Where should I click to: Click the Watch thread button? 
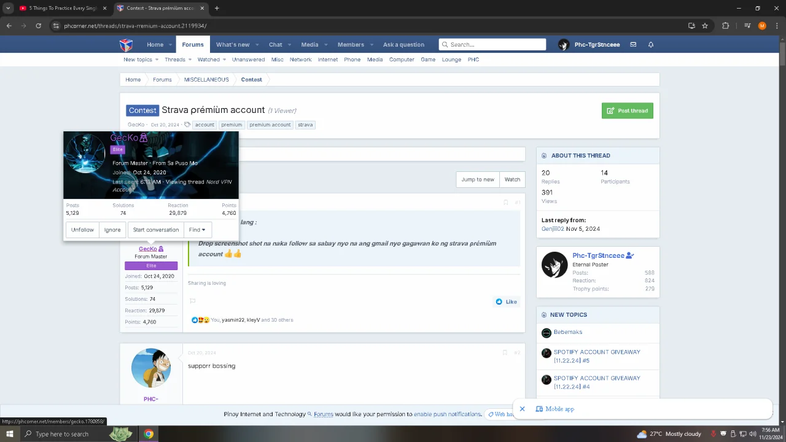512,179
